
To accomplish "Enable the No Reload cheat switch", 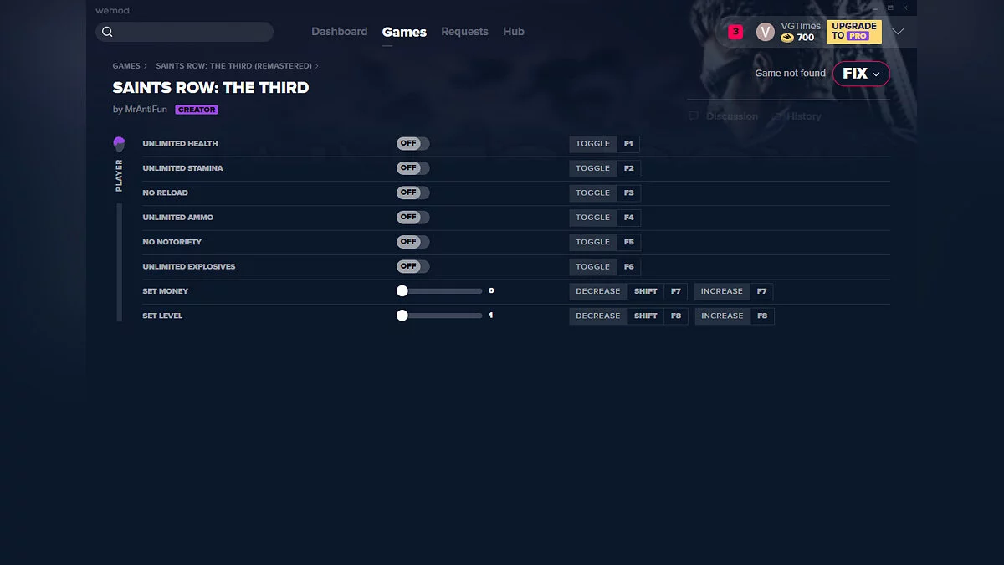I will click(412, 193).
